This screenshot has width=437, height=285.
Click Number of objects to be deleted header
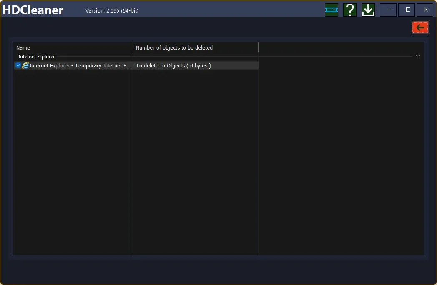point(196,47)
